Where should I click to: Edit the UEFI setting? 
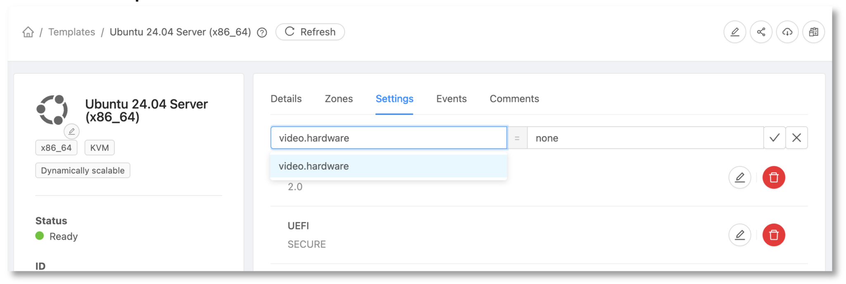tap(740, 235)
